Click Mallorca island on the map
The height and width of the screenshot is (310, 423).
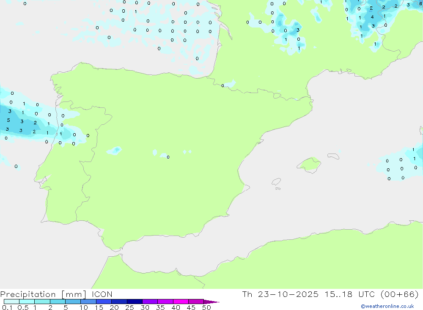[309, 165]
